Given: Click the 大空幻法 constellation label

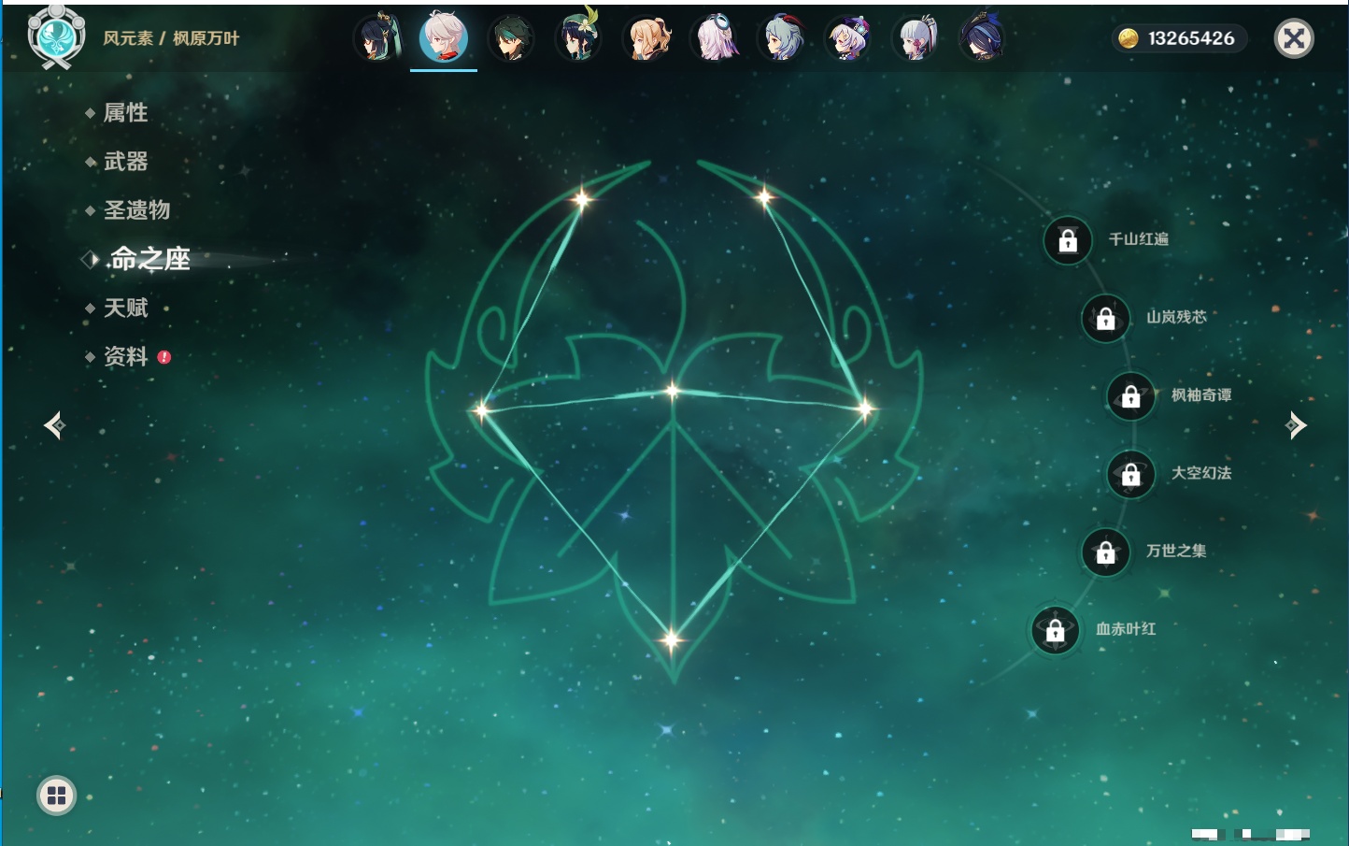Looking at the screenshot, I should pos(1202,473).
